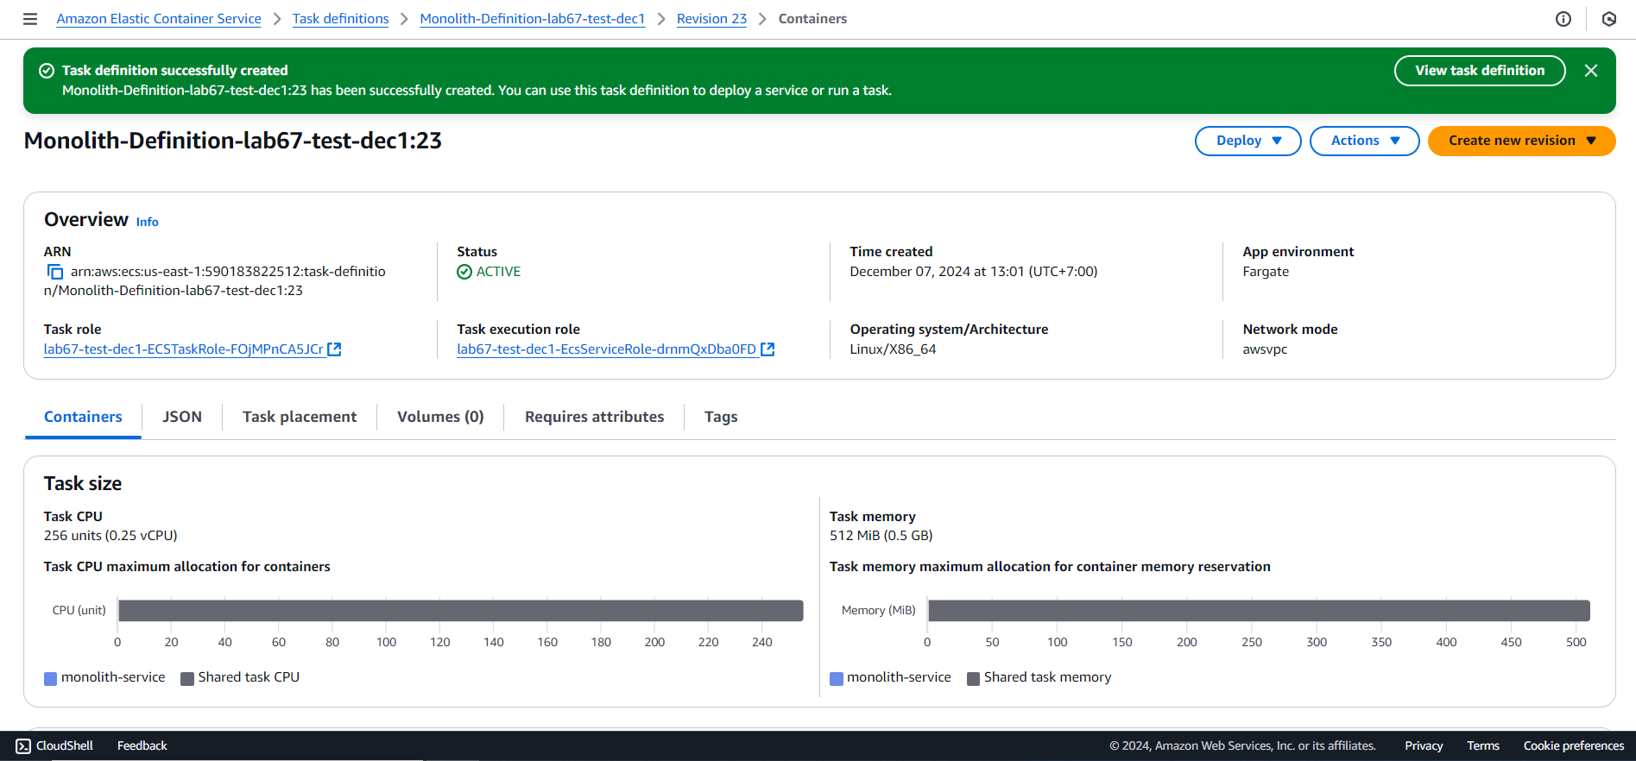
Task: Copy the ARN with the copy icon
Action: click(54, 272)
